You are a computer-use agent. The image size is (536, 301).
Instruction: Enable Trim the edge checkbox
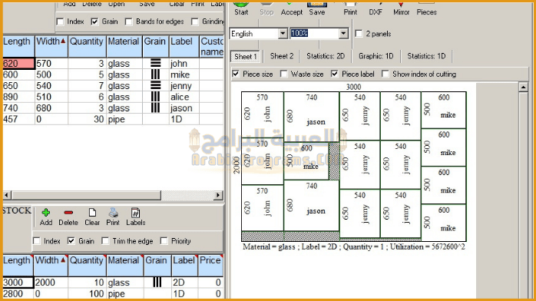pyautogui.click(x=105, y=241)
